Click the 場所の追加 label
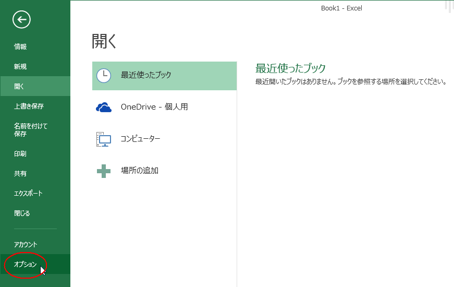 point(140,170)
